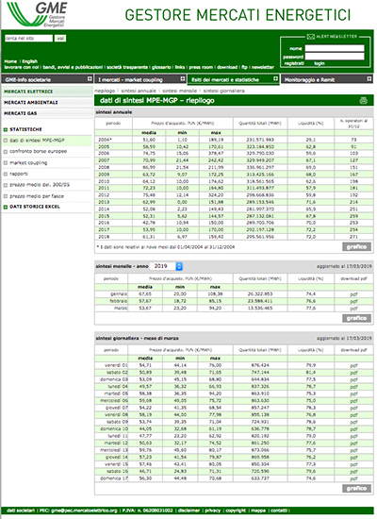The height and width of the screenshot is (519, 377).
Task: Click the vai search button
Action: point(60,39)
